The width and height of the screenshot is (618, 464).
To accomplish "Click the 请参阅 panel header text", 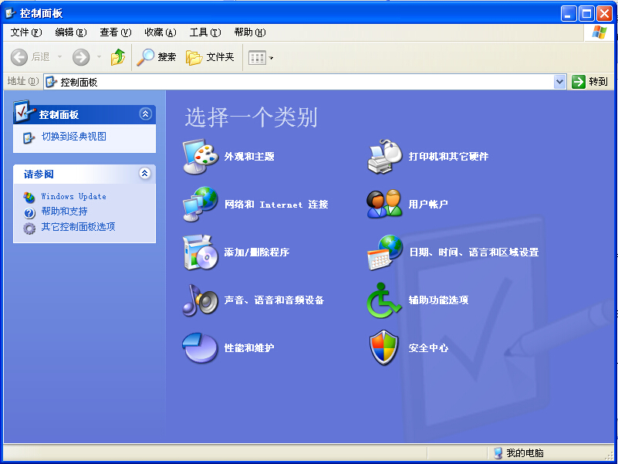I will point(39,174).
